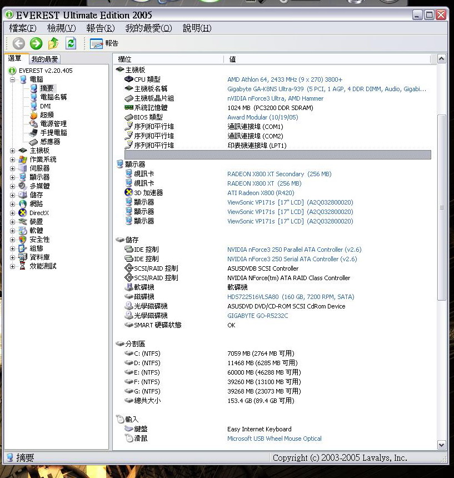Viewport: 454px width, 478px height.
Task: Select the EVEREST v2.20.405 root node
Action: pos(46,71)
